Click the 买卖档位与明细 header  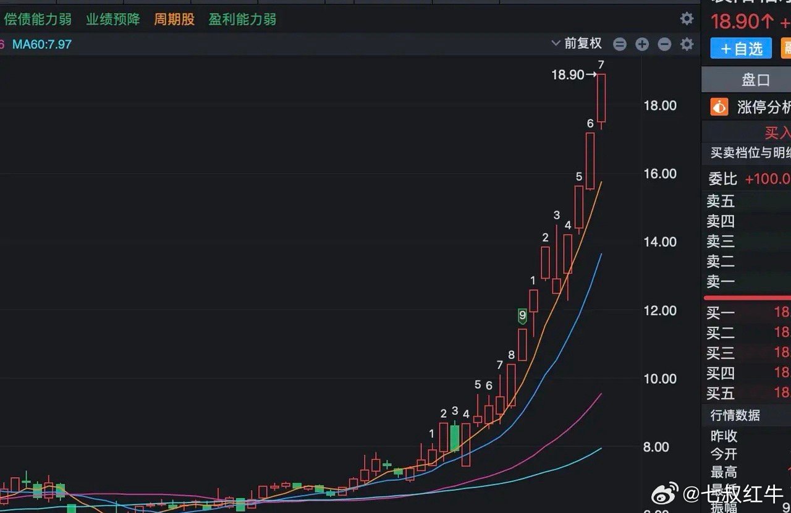click(750, 153)
